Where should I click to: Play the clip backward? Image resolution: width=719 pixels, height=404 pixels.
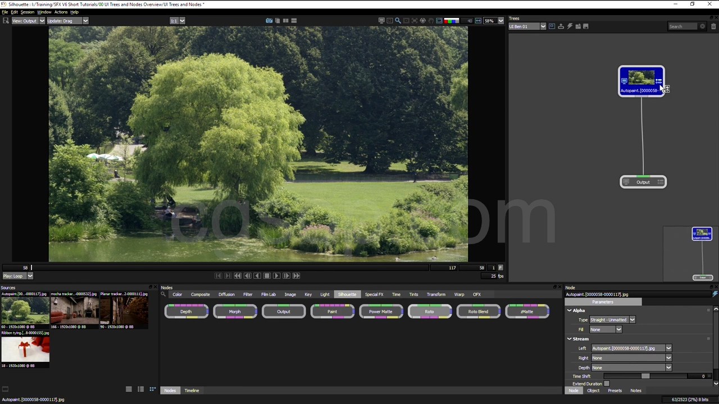257,276
